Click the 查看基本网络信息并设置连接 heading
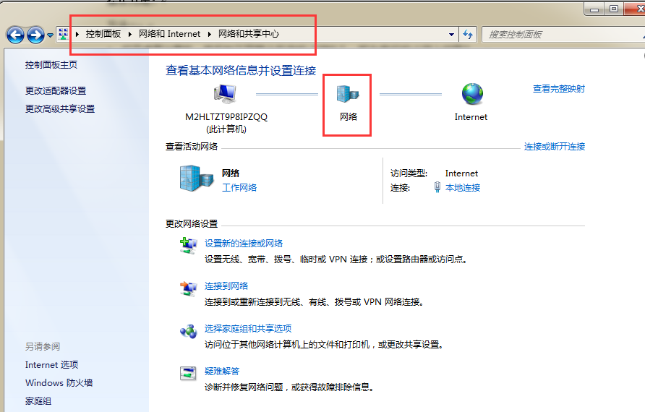 point(241,71)
